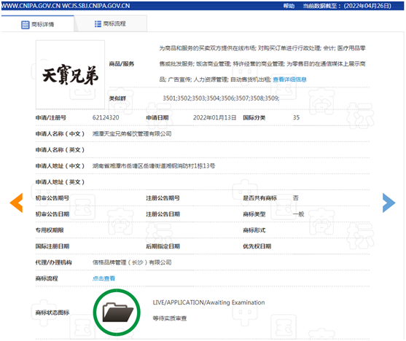The image size is (406, 341).
Task: Click the green folder status icon
Action: click(117, 313)
